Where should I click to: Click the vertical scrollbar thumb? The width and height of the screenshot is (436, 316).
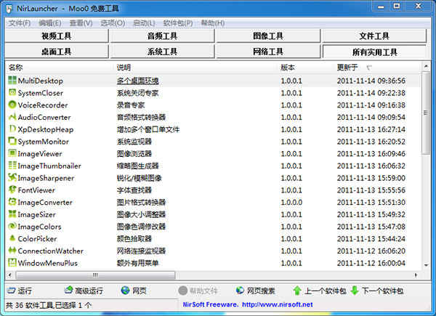click(x=426, y=113)
